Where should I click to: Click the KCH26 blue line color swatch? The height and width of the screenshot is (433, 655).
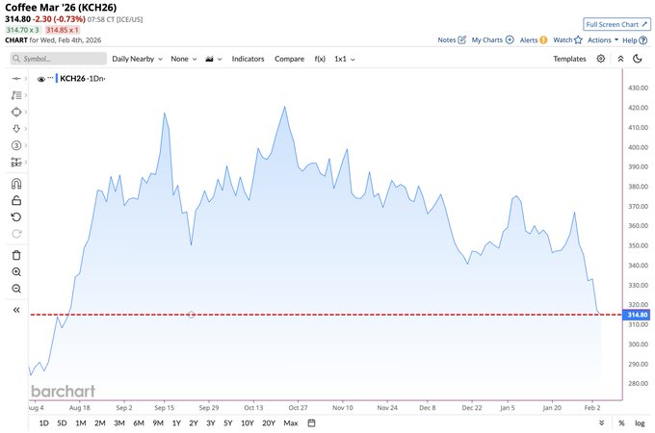[56, 79]
